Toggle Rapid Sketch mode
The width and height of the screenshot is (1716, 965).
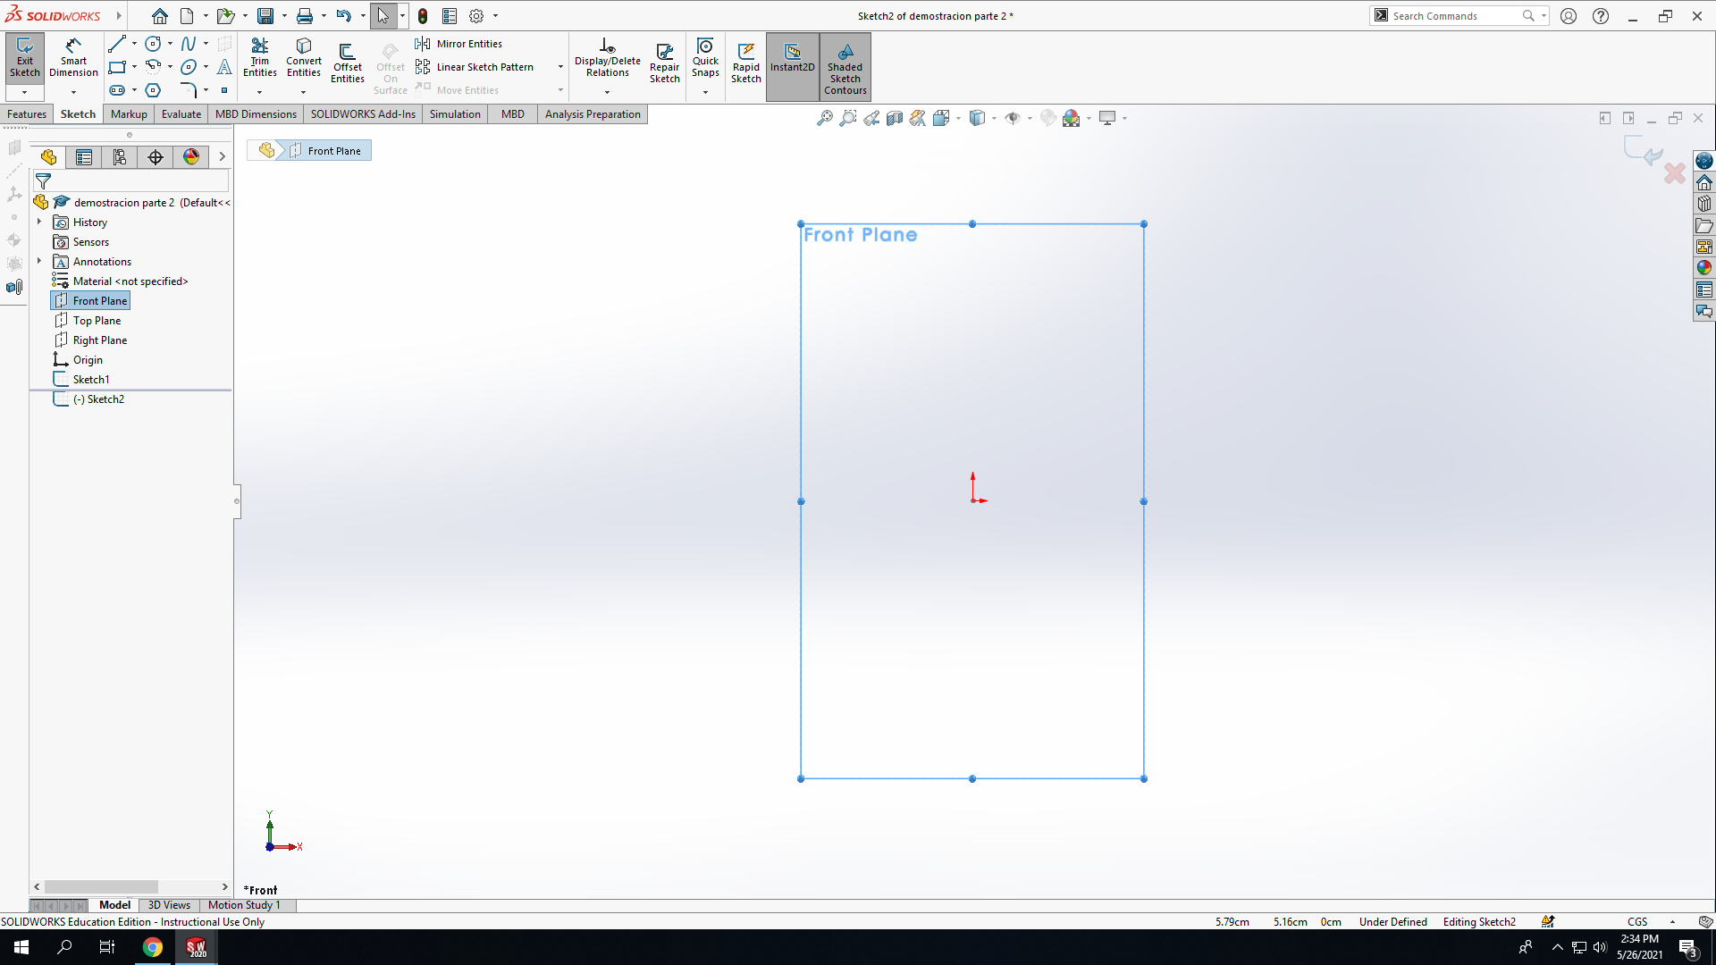(746, 63)
